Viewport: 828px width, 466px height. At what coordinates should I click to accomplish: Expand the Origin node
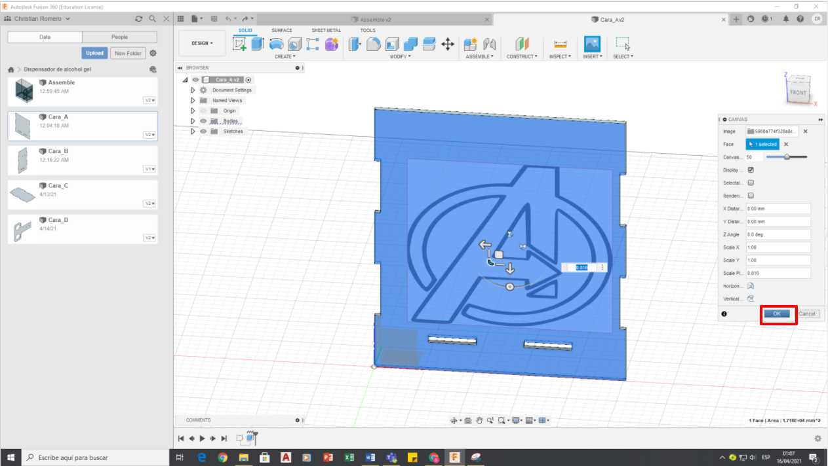point(193,111)
